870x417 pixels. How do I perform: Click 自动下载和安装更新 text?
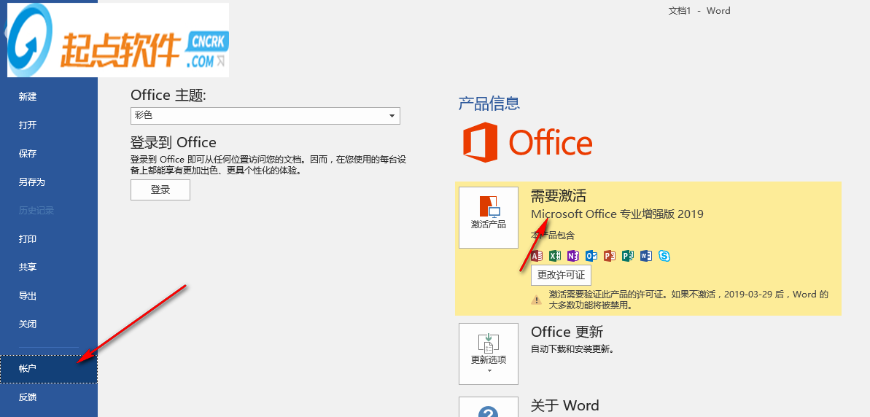tap(572, 348)
